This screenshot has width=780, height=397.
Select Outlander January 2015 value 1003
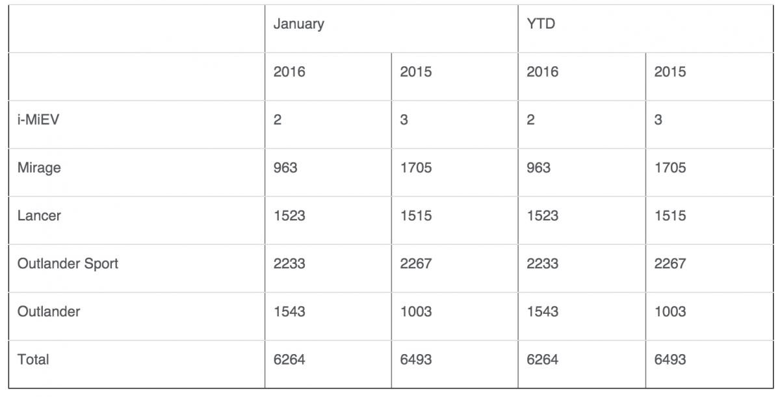(416, 312)
